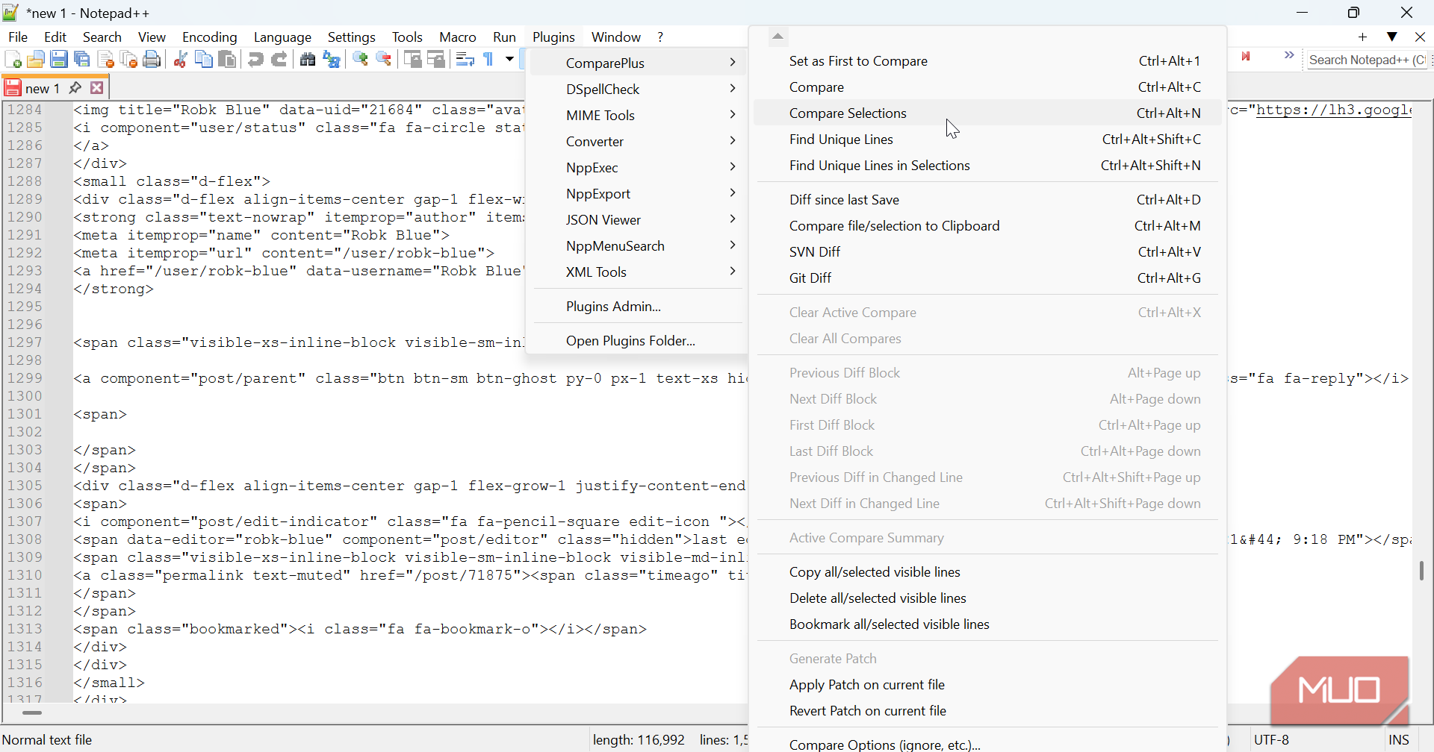Expand the DSpellCheck submenu

(x=638, y=90)
